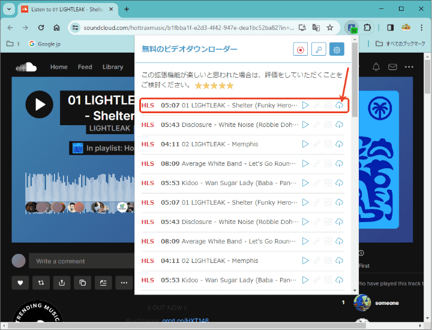
Task: Open Chrome three-dot menu
Action: (422, 28)
